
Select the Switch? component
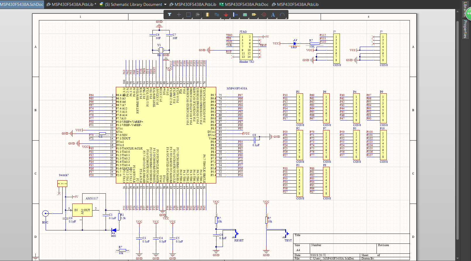coord(62,183)
